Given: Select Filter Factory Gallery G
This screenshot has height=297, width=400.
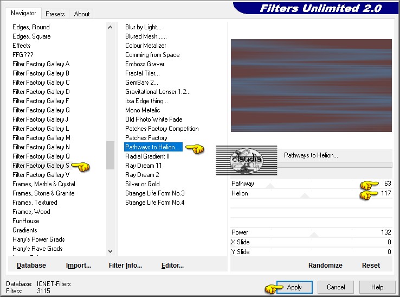Looking at the screenshot, I should pyautogui.click(x=41, y=110).
